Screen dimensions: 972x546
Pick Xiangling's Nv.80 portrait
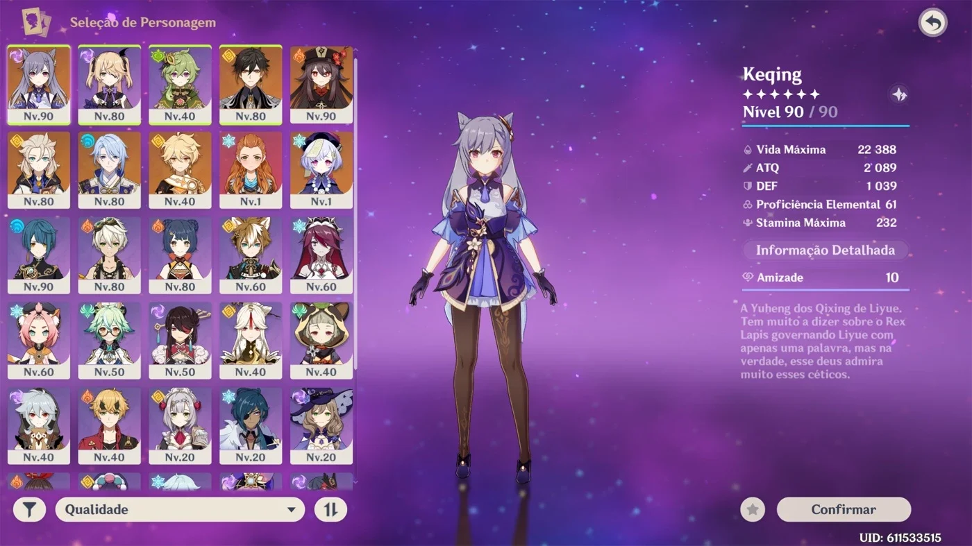pos(180,255)
